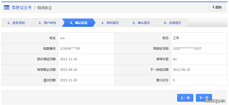Select step 6 完成提交
The image size is (229, 105).
173,23
